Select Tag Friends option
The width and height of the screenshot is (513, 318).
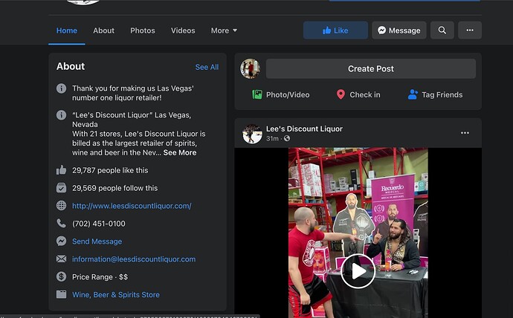(x=435, y=95)
